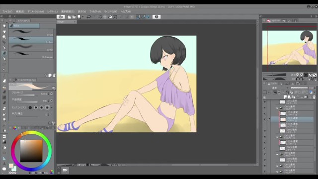Switch color wheel mode with the bottom-corner icon
The image size is (318, 179).
tap(52, 172)
